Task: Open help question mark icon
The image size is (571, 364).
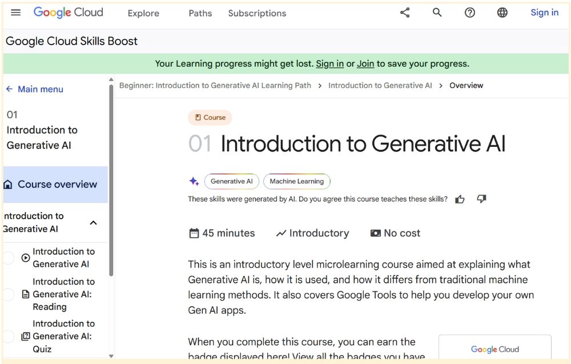Action: click(470, 13)
